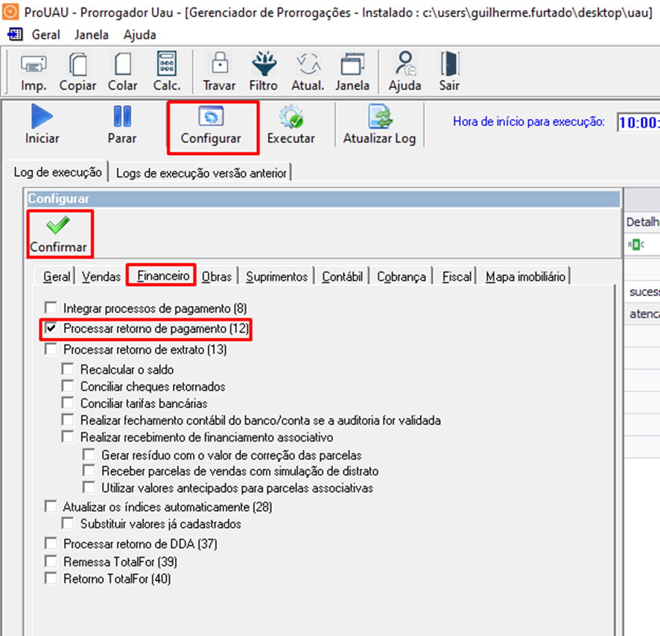The height and width of the screenshot is (636, 660).
Task: Check Processar retorno de DDA (37)
Action: click(x=51, y=544)
